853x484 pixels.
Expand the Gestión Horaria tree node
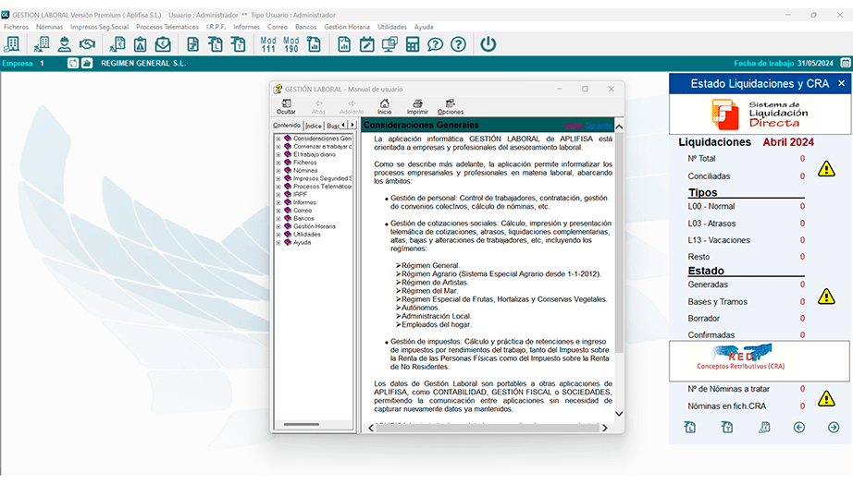tap(278, 226)
